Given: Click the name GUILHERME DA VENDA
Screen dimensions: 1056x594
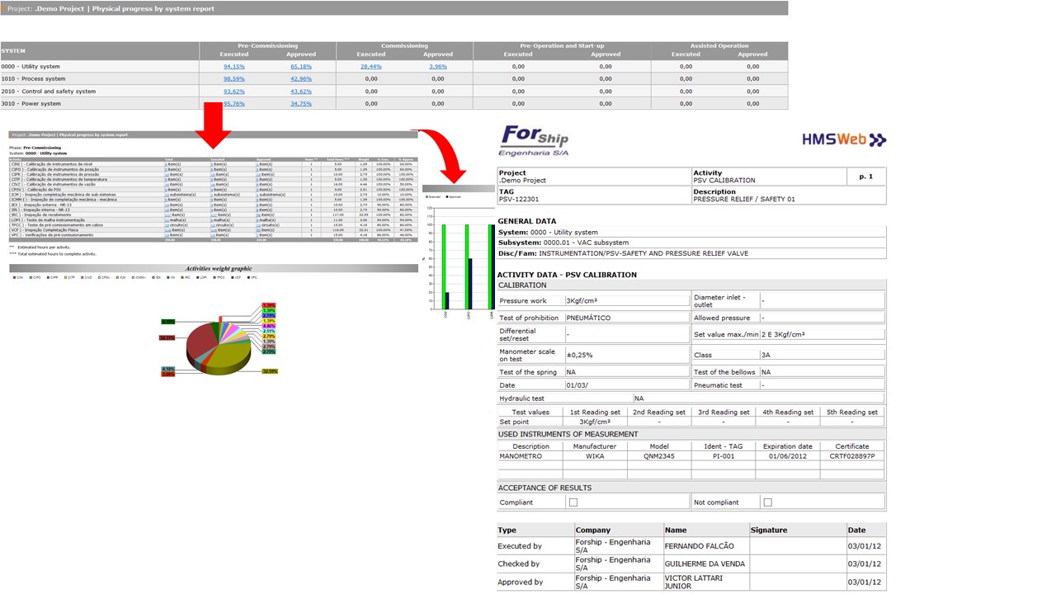Looking at the screenshot, I should (705, 564).
